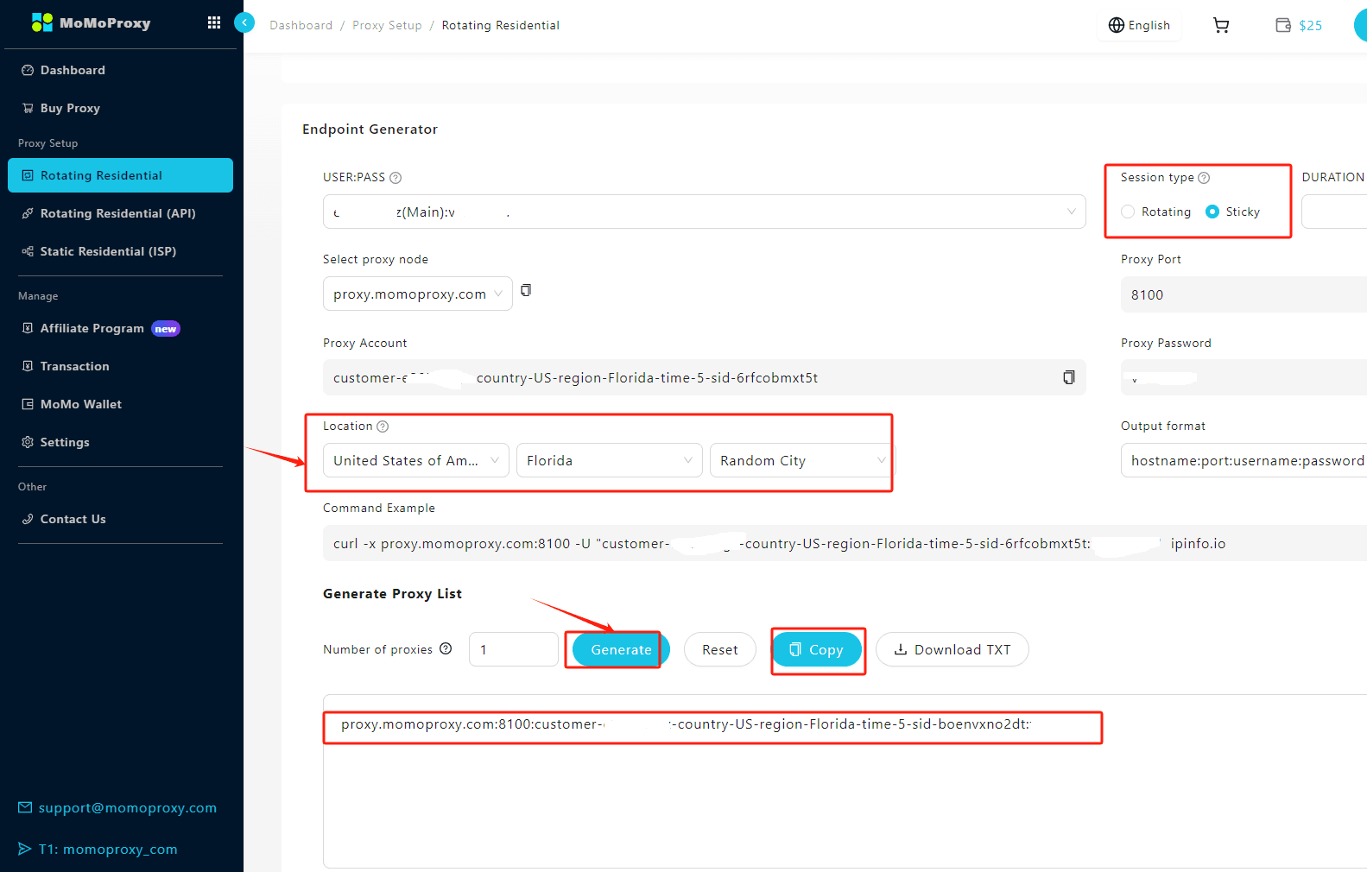
Task: Click the Download TXT button
Action: (x=952, y=649)
